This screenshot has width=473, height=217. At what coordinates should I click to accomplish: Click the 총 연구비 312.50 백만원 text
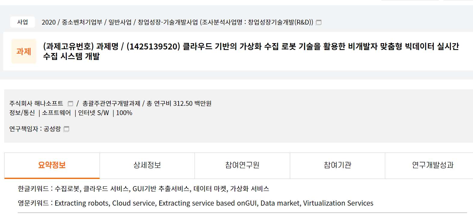(179, 103)
